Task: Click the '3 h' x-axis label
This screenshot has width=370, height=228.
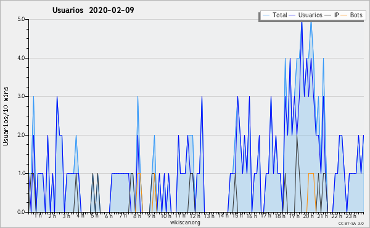Action: 66,216
